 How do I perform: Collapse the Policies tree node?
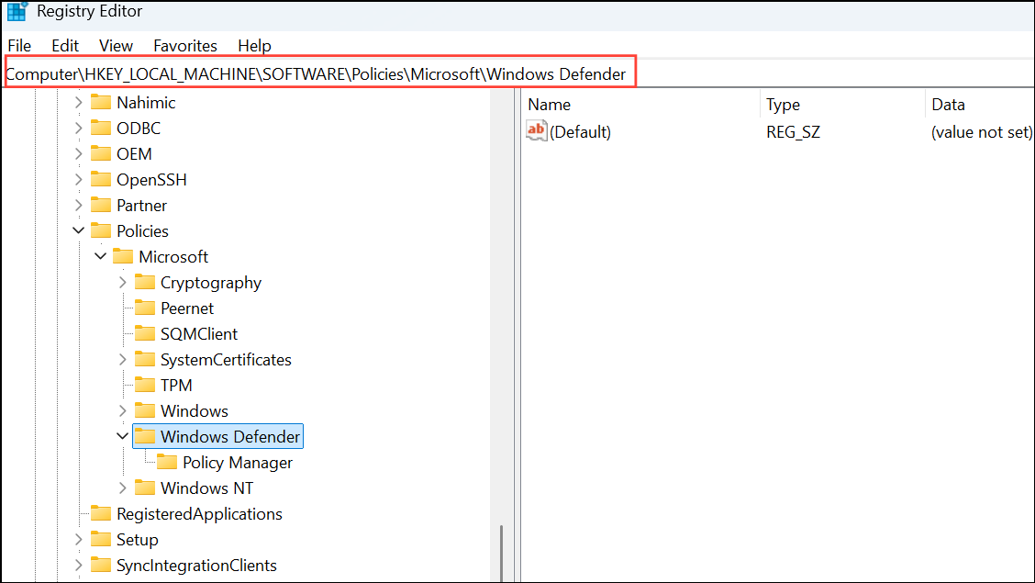[x=78, y=230]
